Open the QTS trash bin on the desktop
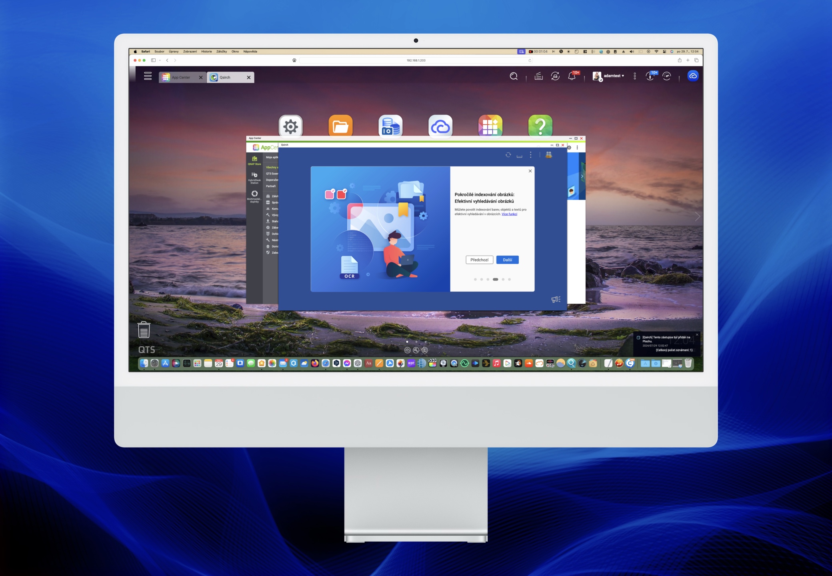The height and width of the screenshot is (576, 832). pyautogui.click(x=144, y=330)
